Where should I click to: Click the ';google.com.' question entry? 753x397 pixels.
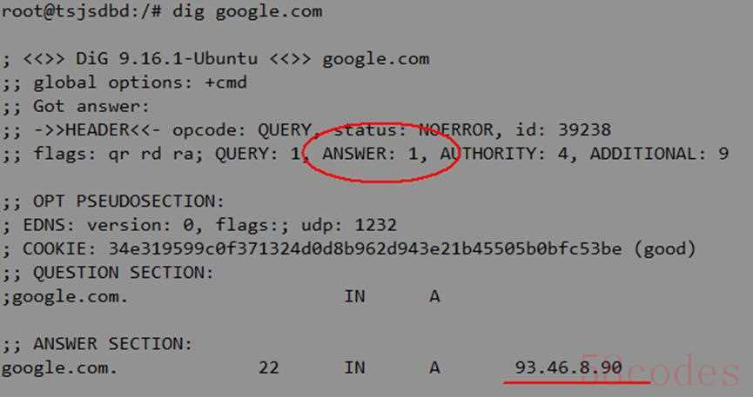tap(65, 297)
